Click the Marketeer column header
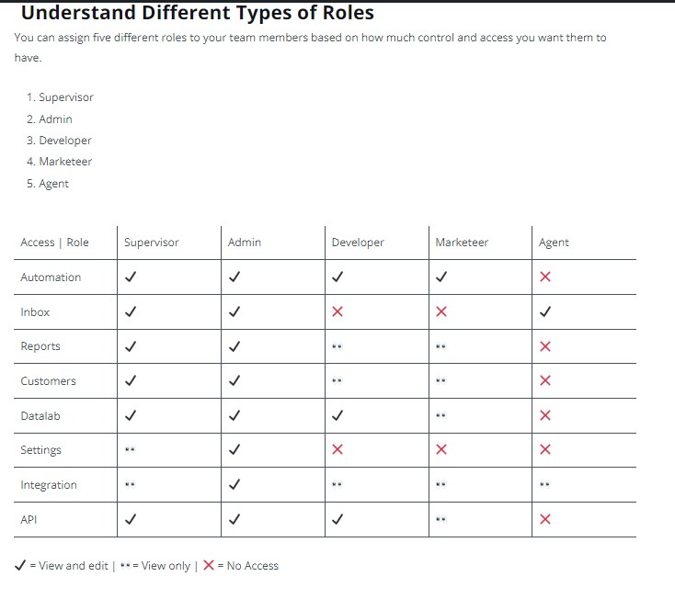This screenshot has width=675, height=599. pyautogui.click(x=462, y=243)
